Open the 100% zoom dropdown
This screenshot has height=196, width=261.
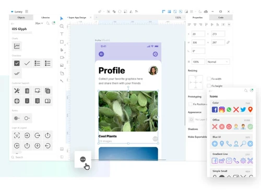(180, 18)
